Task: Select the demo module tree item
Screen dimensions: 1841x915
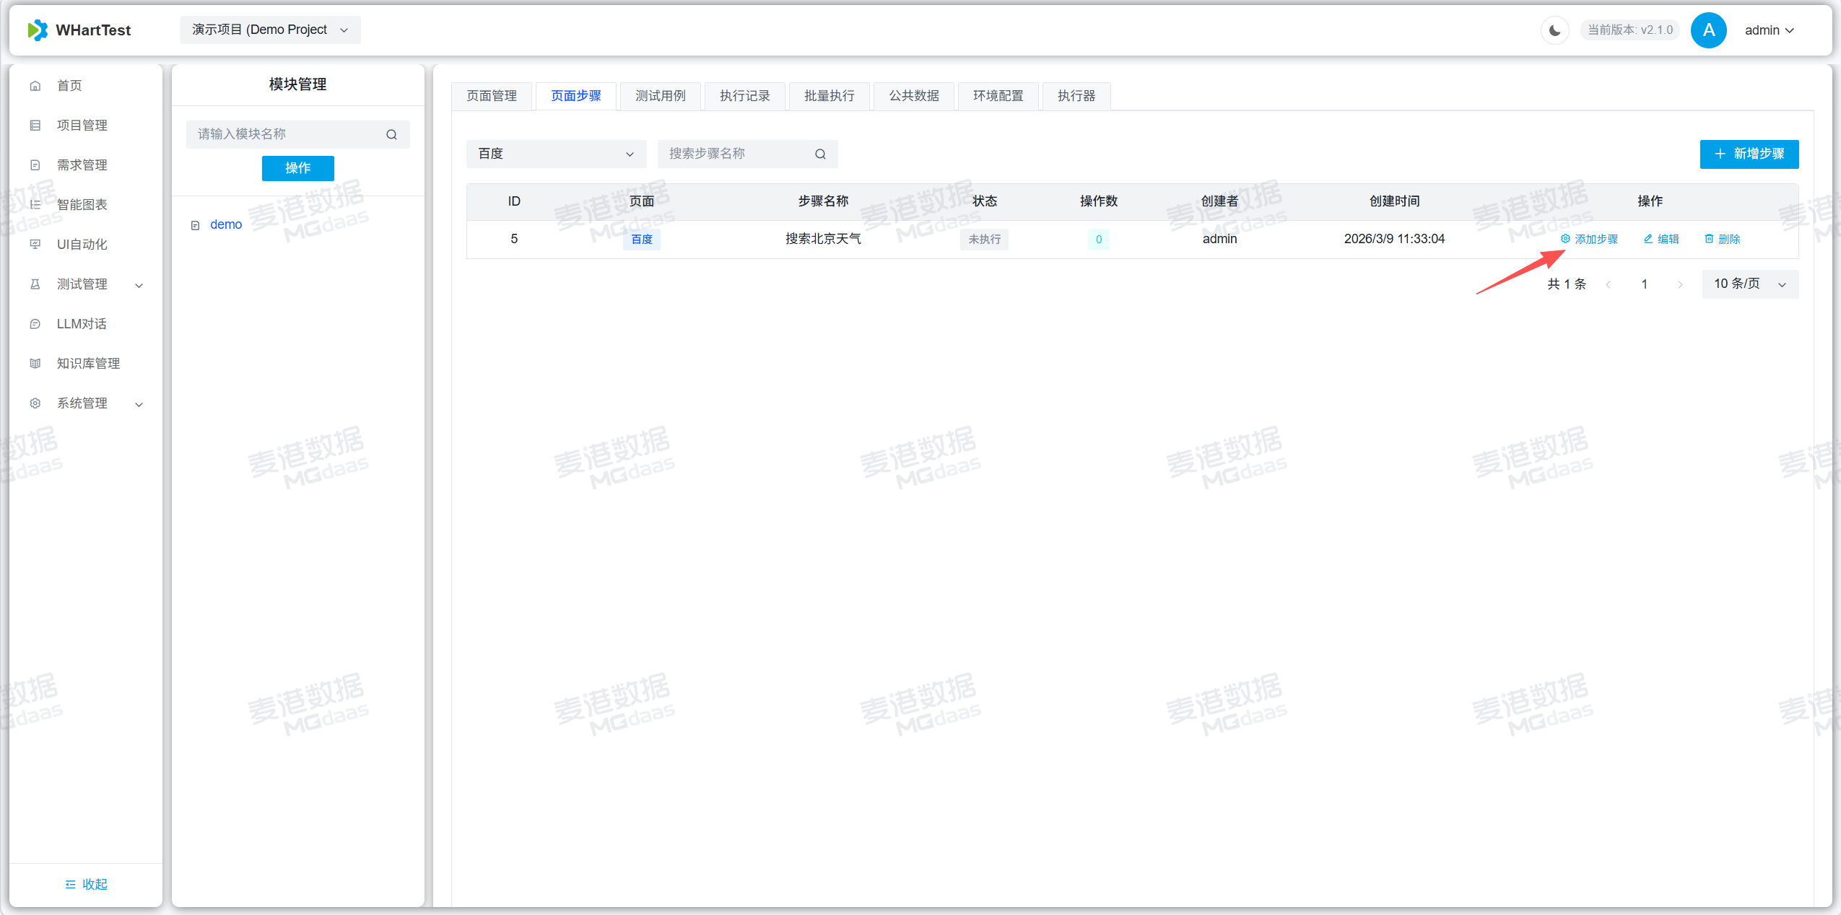Action: [226, 225]
